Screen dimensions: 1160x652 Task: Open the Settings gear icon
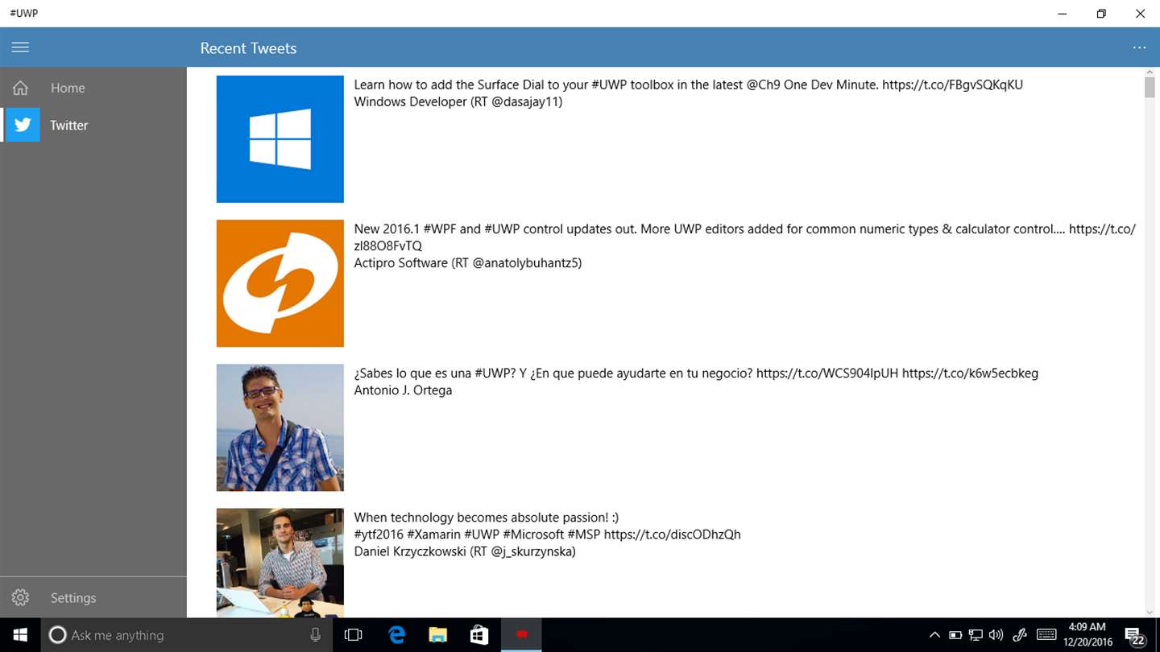pyautogui.click(x=20, y=597)
